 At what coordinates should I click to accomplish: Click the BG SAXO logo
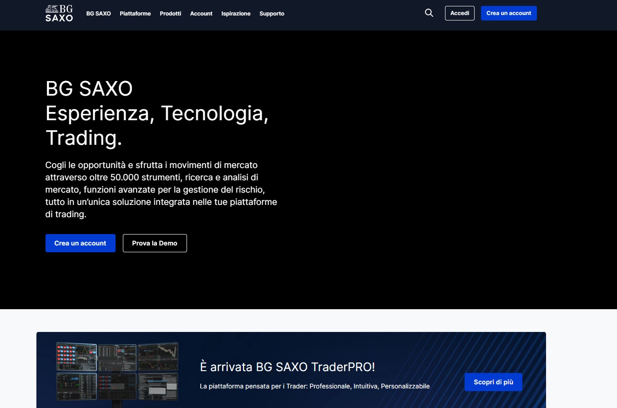coord(59,13)
